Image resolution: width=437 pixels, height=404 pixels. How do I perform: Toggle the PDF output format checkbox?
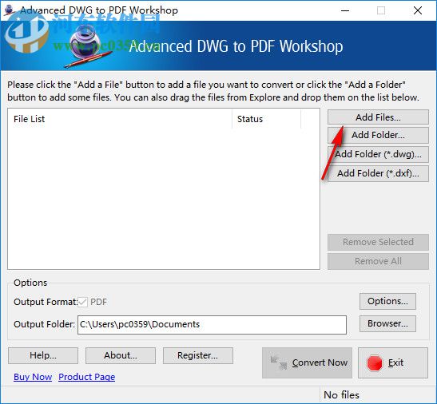coord(83,302)
